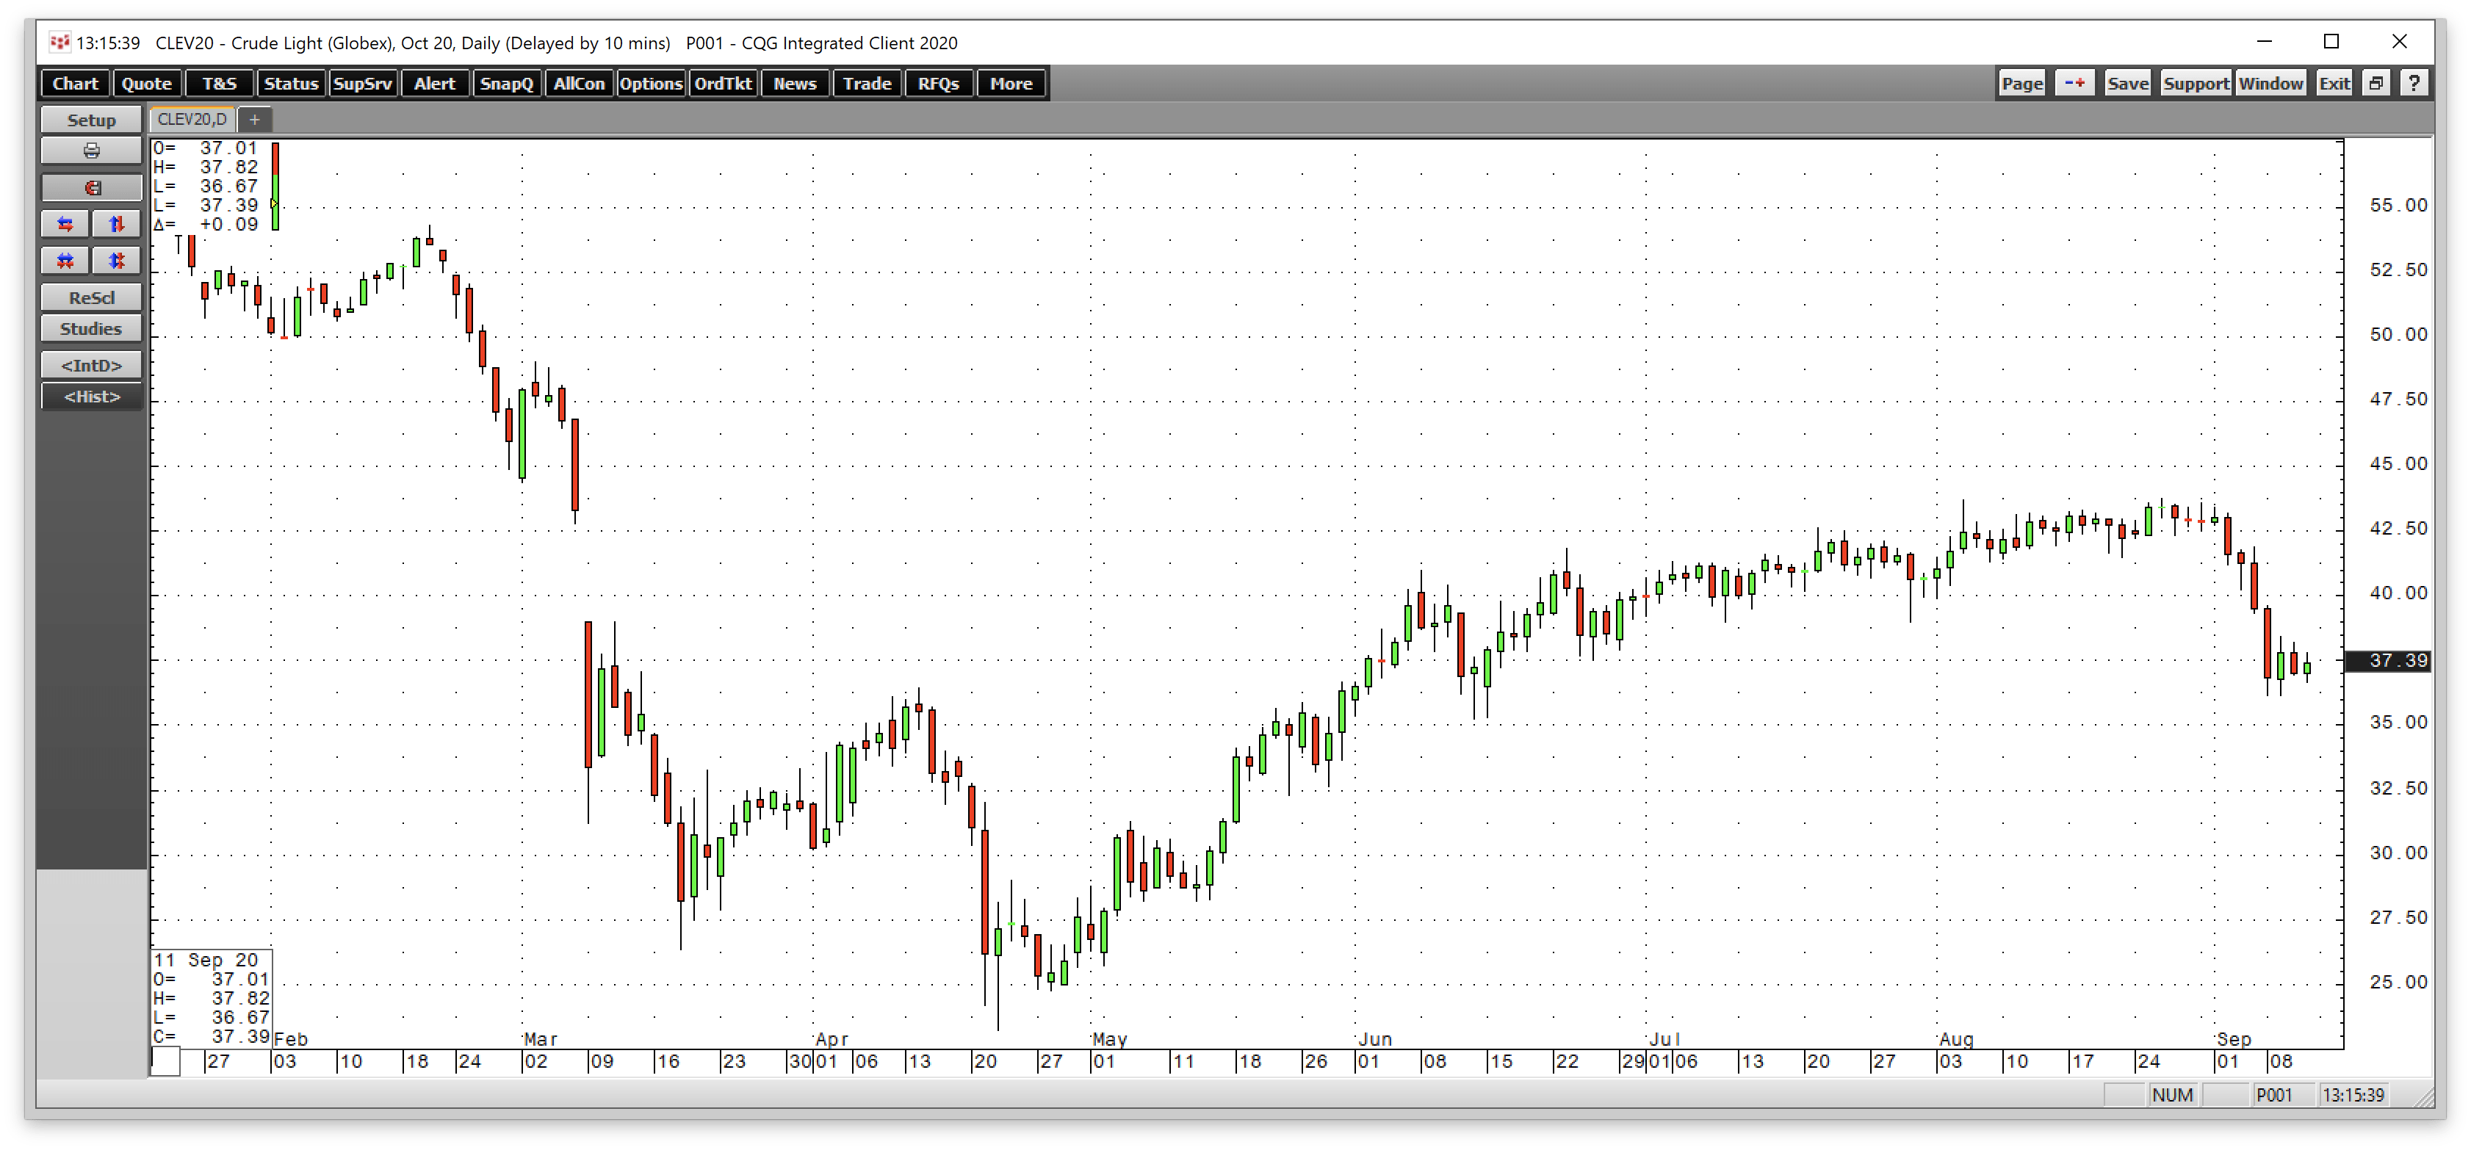Open the Quote application

pos(145,84)
